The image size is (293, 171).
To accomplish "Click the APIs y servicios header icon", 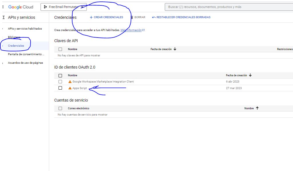I will pos(3,17).
